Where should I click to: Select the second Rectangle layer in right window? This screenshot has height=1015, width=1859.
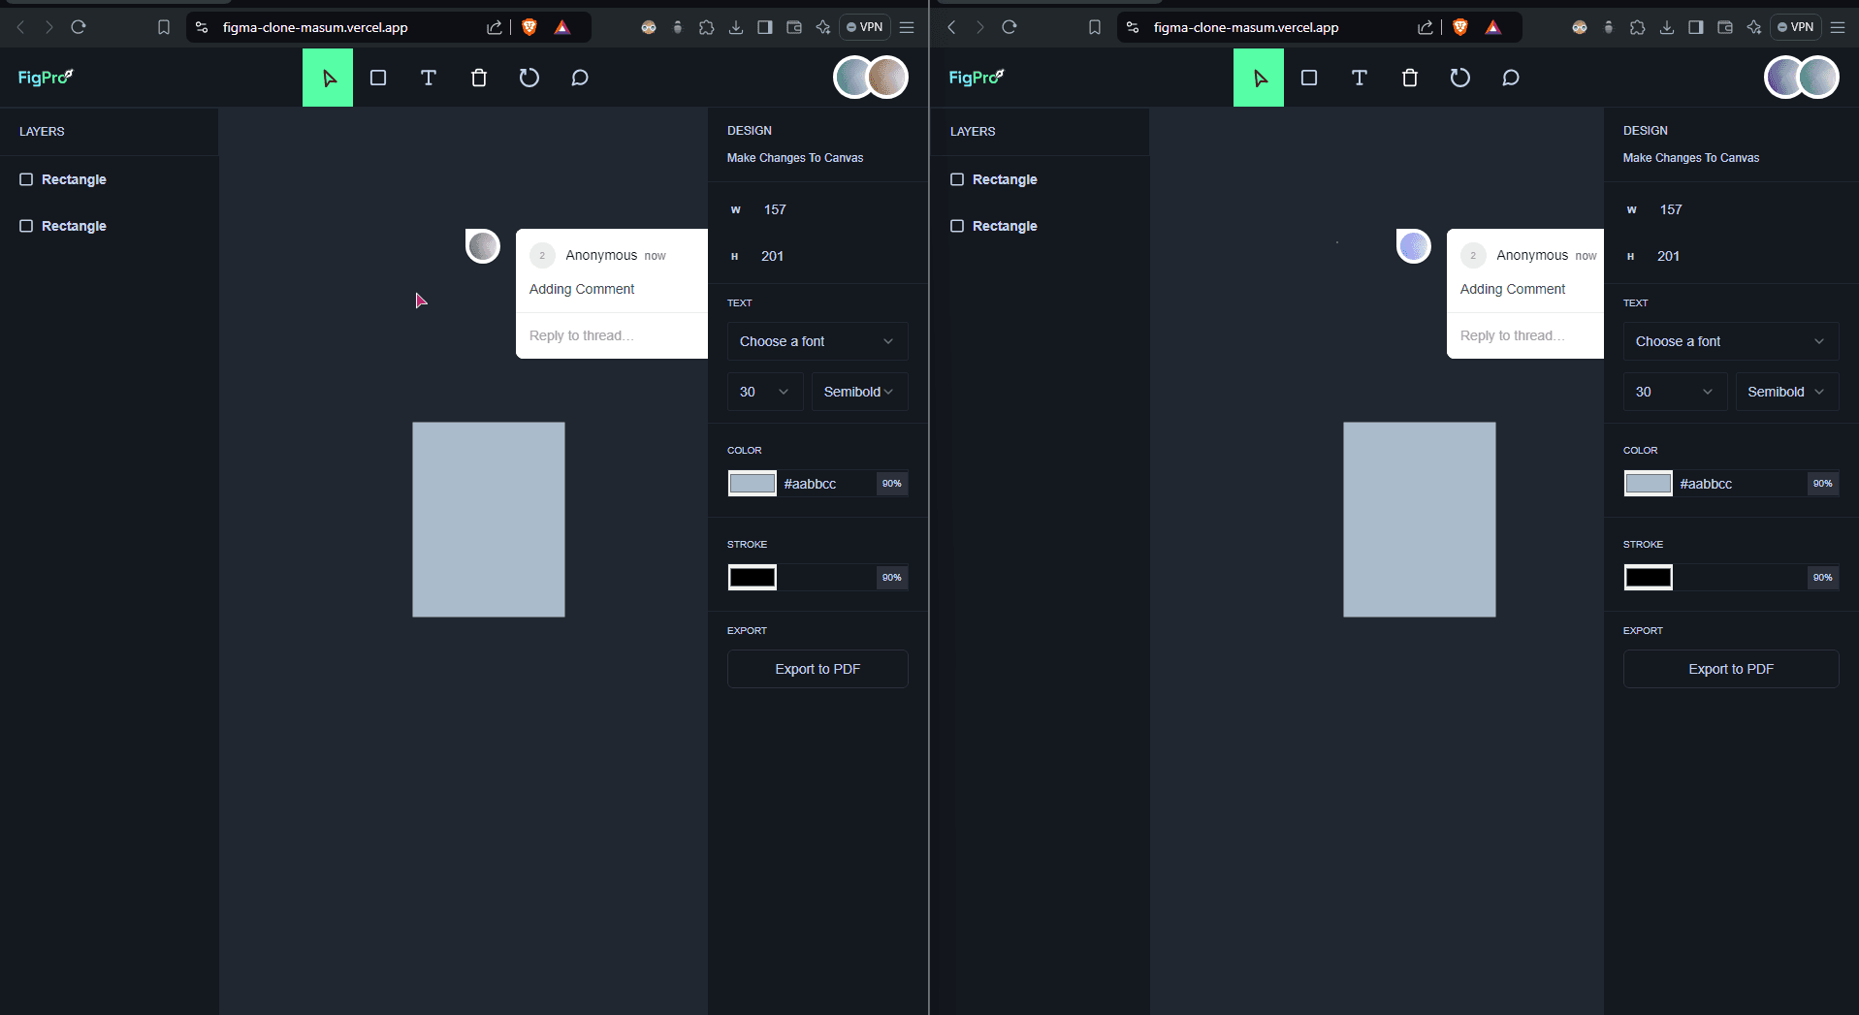1005,226
